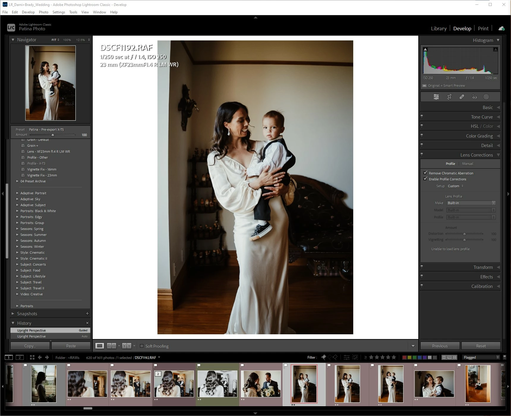Activate the Crop overlay tool
511x416 pixels.
pyautogui.click(x=449, y=97)
